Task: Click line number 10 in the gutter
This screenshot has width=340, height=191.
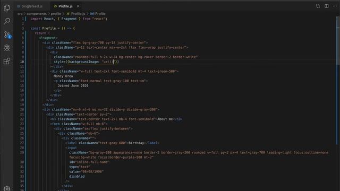Action: point(22,62)
